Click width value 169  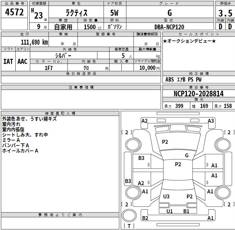(x=204, y=106)
